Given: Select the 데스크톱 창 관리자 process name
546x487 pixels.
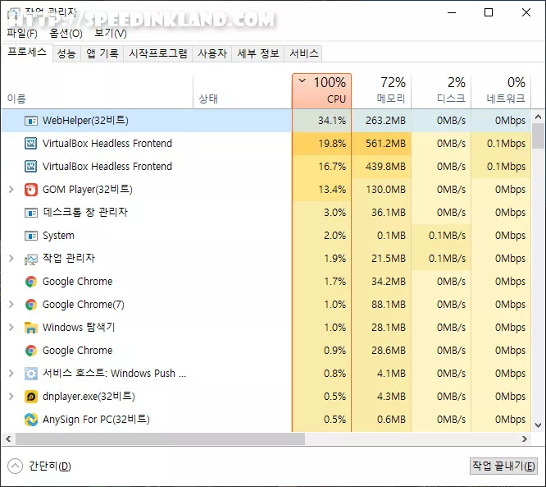Looking at the screenshot, I should pos(85,212).
